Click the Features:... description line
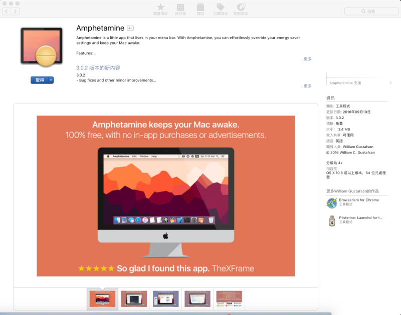Image resolution: width=401 pixels, height=315 pixels. coord(86,53)
